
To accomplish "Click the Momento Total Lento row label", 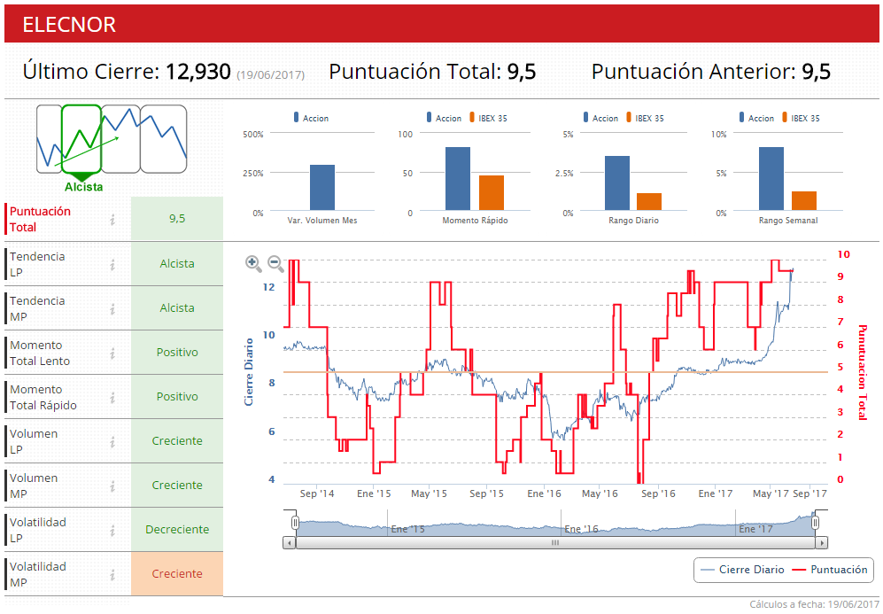I will coord(40,354).
